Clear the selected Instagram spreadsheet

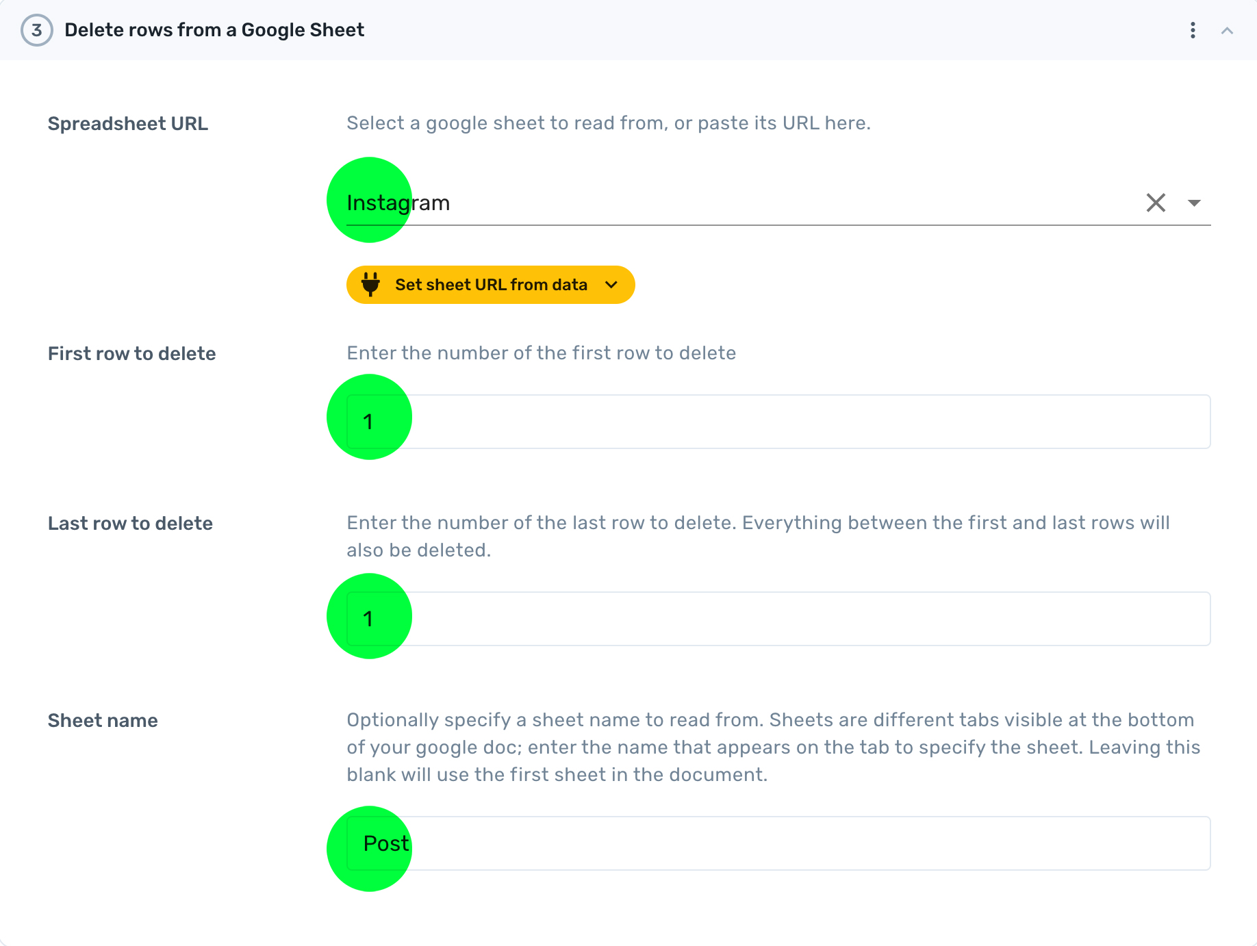coord(1156,203)
